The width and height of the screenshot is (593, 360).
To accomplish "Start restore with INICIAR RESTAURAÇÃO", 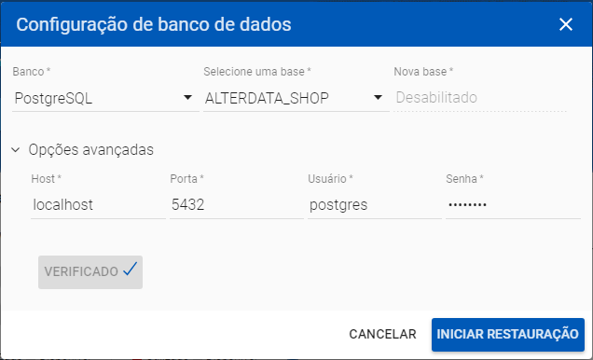I will 508,335.
